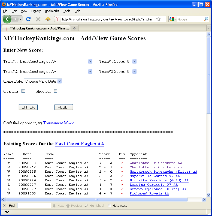The width and height of the screenshot is (212, 216).
Task: Bookmark this page with the star icon
Action: point(158,19)
